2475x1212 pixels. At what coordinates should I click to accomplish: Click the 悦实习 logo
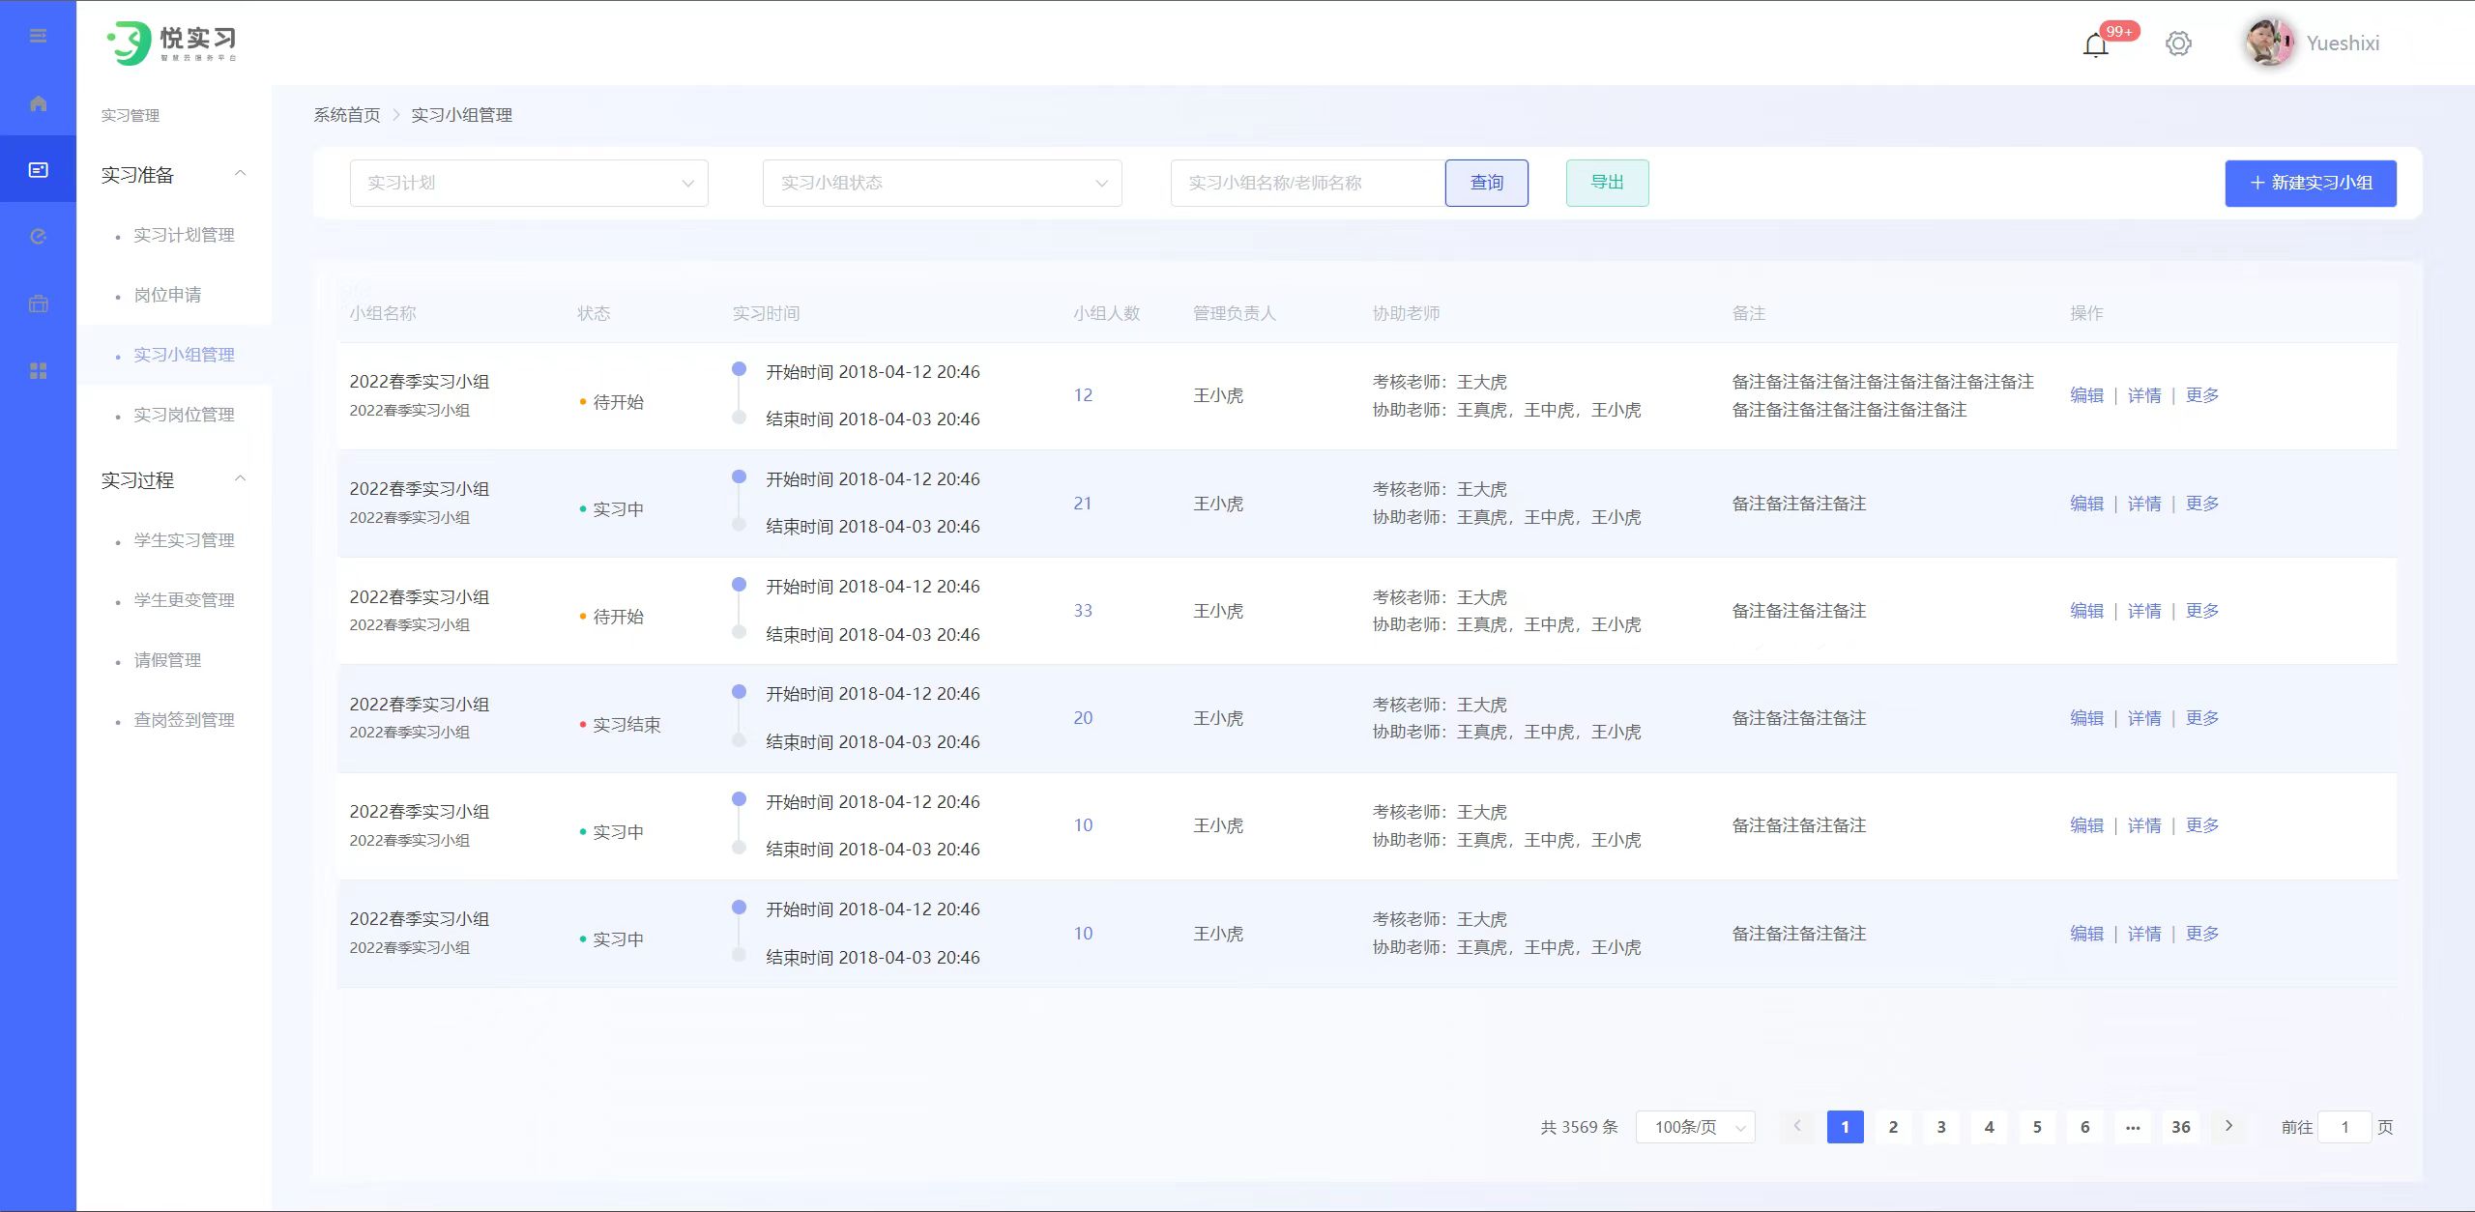tap(172, 43)
